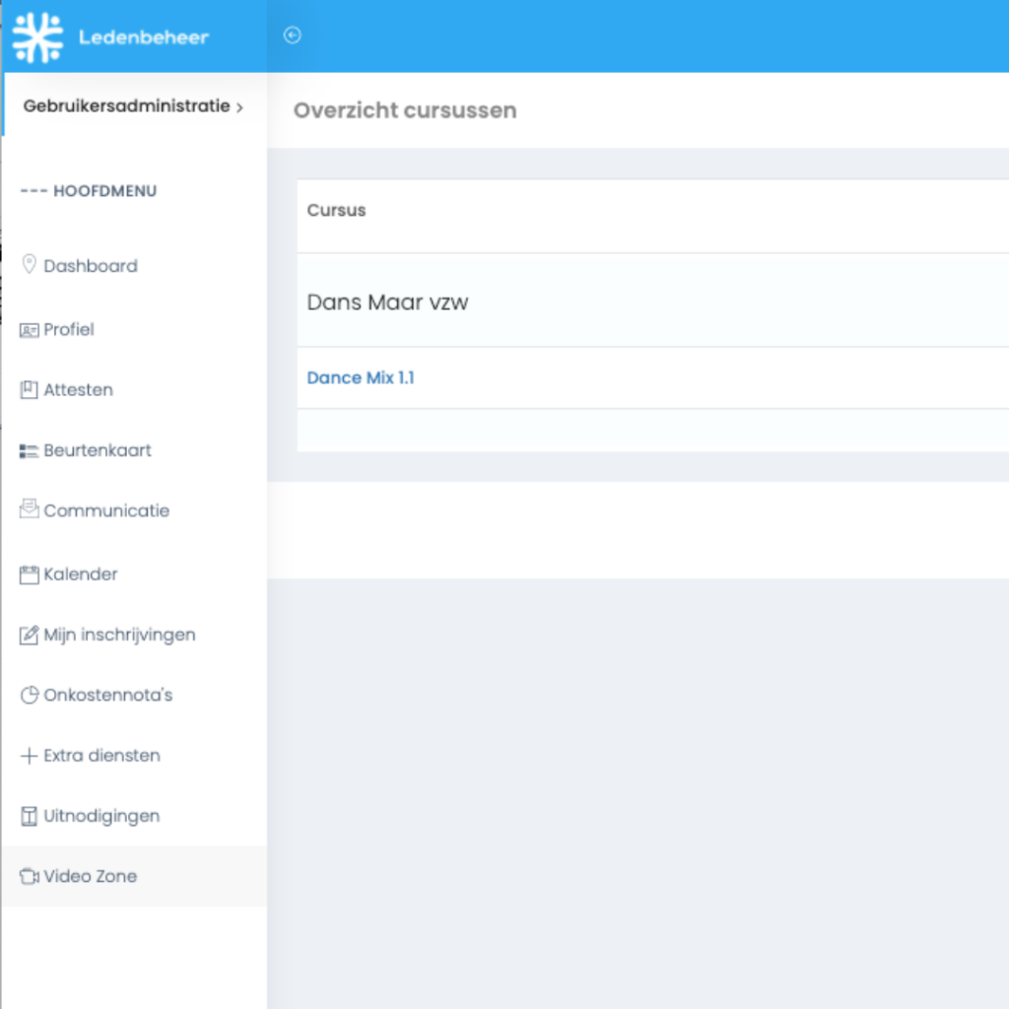
Task: Click the Attesten bookmark icon
Action: (x=29, y=390)
